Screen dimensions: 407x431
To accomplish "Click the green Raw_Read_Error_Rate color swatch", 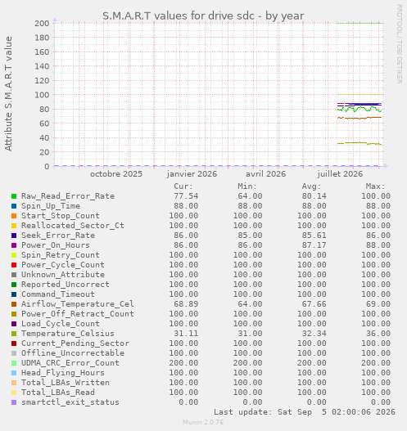I will pos(14,196).
